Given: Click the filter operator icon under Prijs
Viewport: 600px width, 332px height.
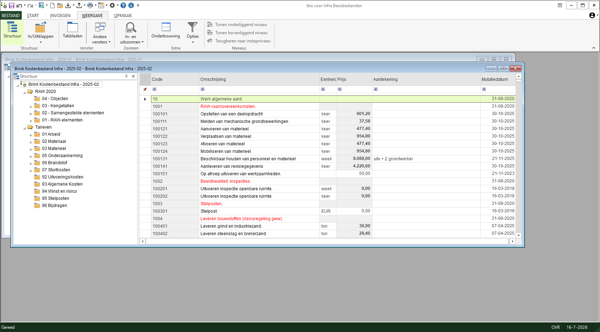Looking at the screenshot, I should [340, 89].
